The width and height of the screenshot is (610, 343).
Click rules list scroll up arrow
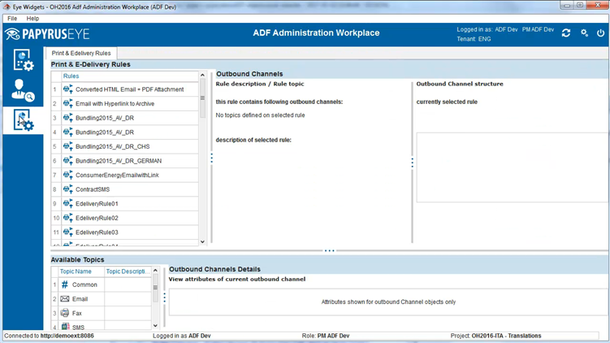(202, 75)
